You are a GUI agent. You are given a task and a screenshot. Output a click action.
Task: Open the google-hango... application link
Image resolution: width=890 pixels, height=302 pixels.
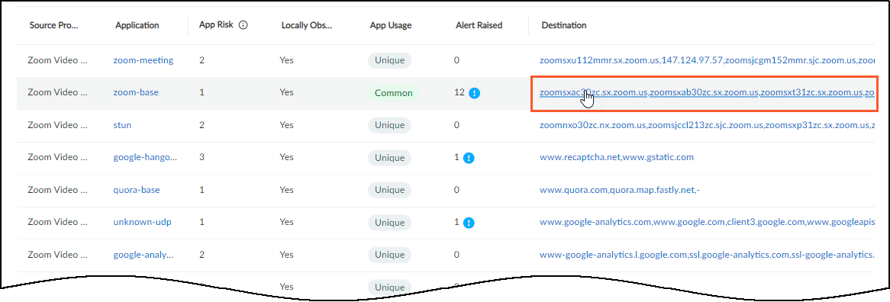click(x=145, y=158)
